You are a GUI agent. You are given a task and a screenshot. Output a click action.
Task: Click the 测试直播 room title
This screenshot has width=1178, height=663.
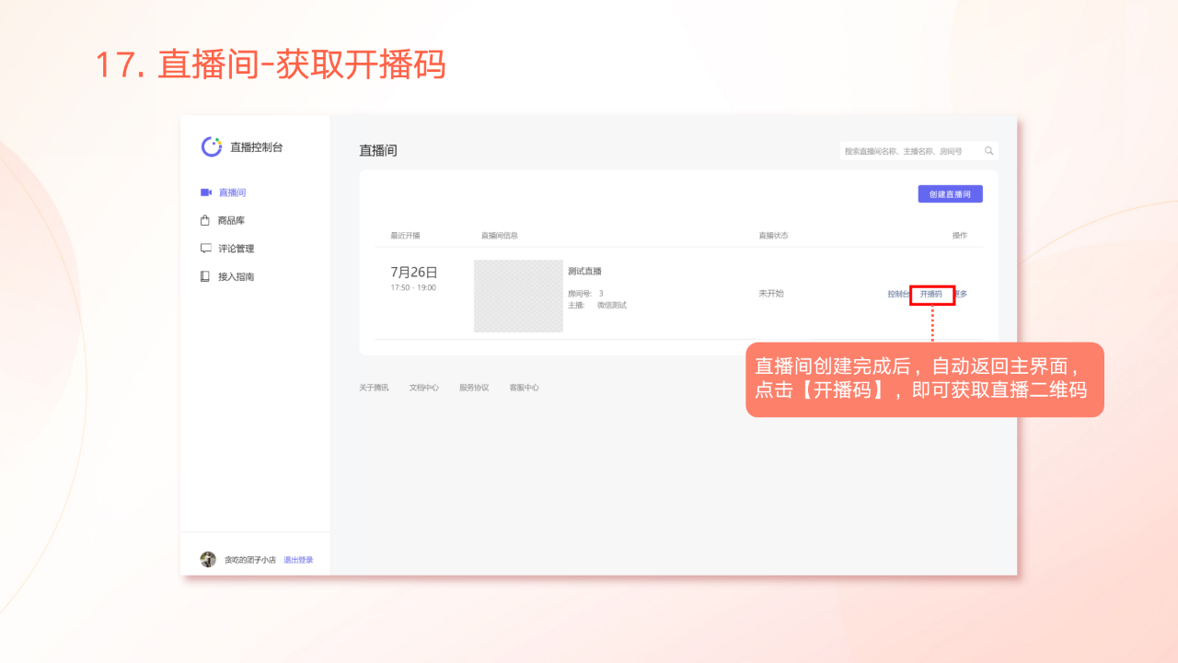tap(584, 271)
